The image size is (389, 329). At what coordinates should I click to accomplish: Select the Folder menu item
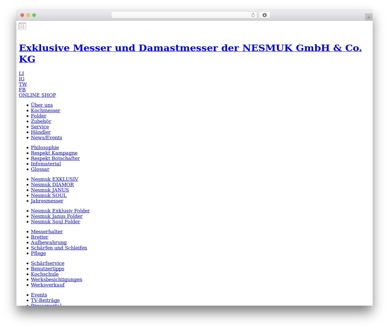coord(39,116)
